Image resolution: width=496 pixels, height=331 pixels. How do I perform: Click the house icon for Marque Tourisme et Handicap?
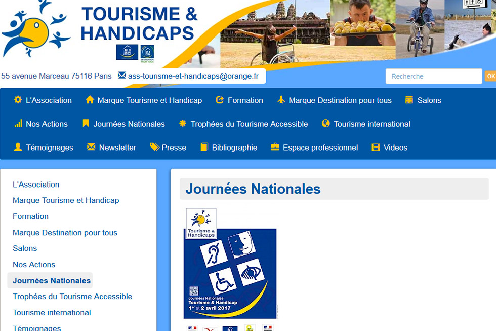pyautogui.click(x=90, y=100)
